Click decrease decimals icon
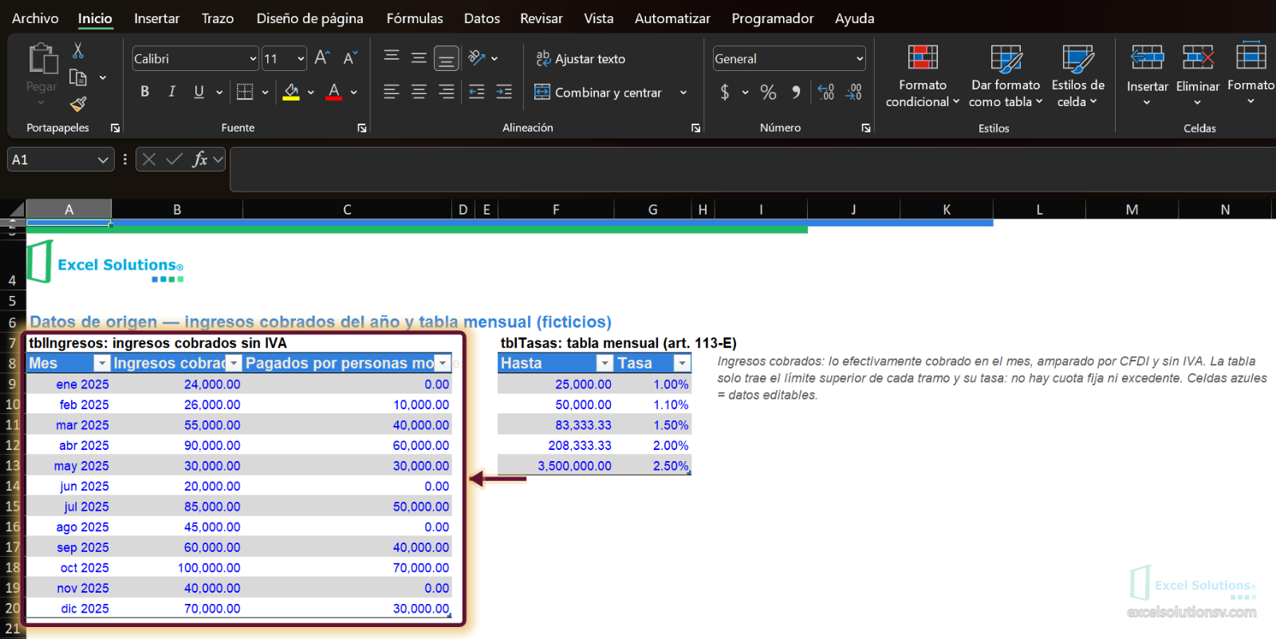 pyautogui.click(x=853, y=93)
